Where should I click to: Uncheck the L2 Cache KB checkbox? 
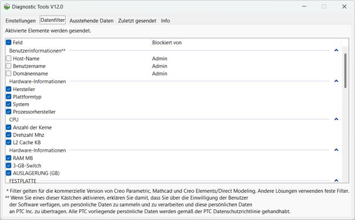pos(9,142)
